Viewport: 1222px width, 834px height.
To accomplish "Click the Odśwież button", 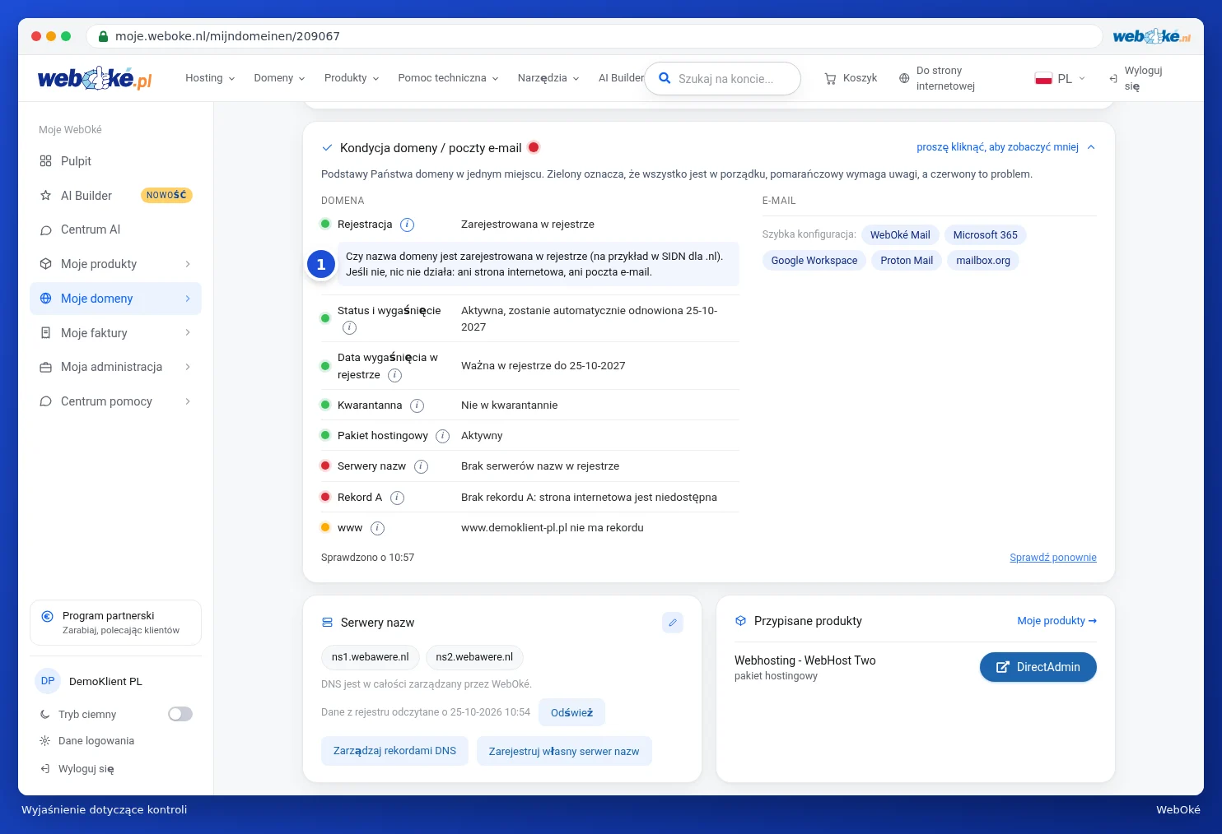I will (x=571, y=712).
